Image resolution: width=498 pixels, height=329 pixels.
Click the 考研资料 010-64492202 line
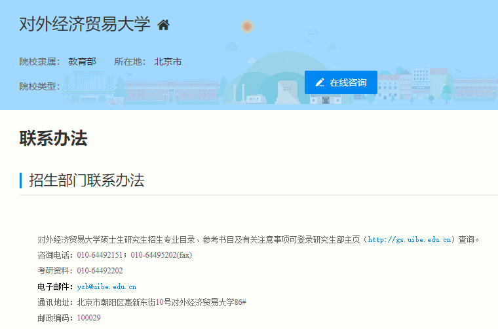80,271
